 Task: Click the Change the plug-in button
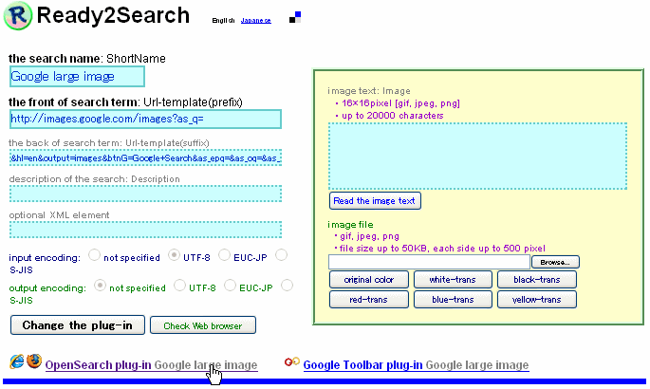click(78, 325)
